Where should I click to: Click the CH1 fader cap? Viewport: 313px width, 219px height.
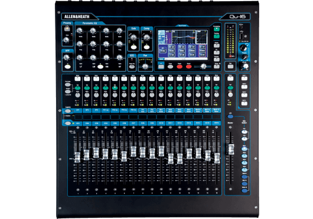(x=77, y=157)
